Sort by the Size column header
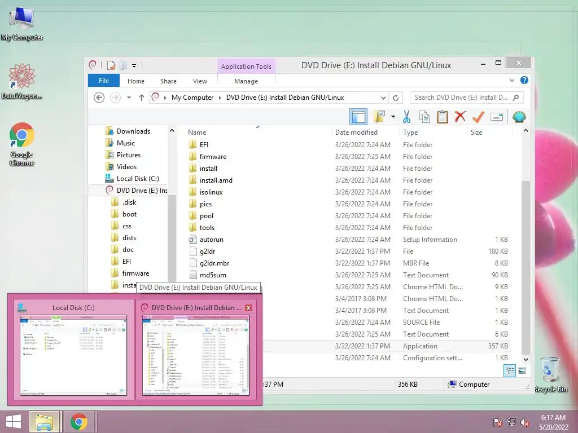Screen dimensions: 578x433 (x=476, y=132)
